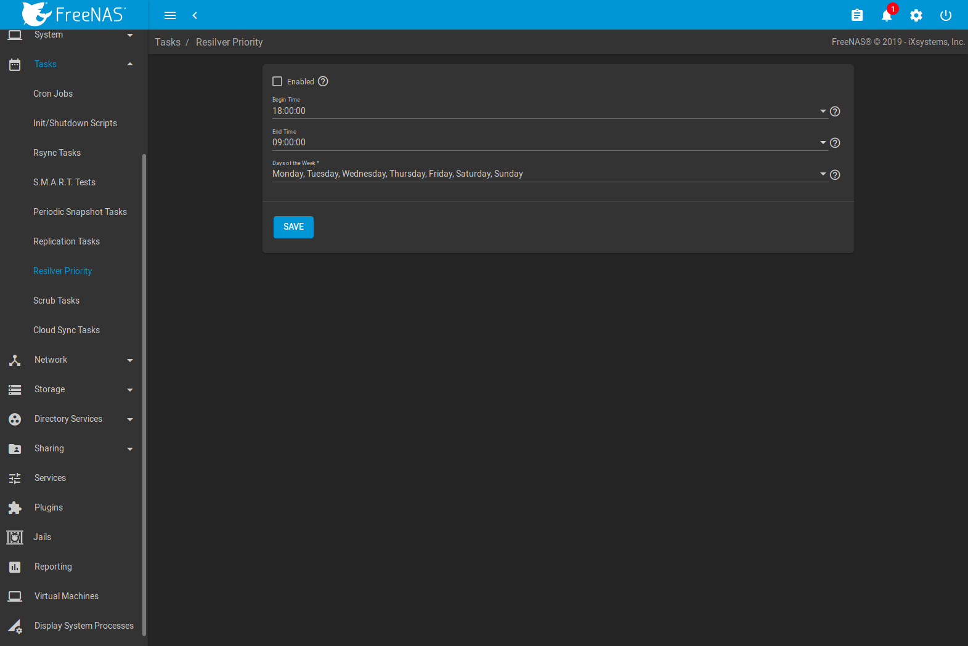Click the Tasks breadcrumb link
Screen dimensions: 968x646
[x=168, y=42]
